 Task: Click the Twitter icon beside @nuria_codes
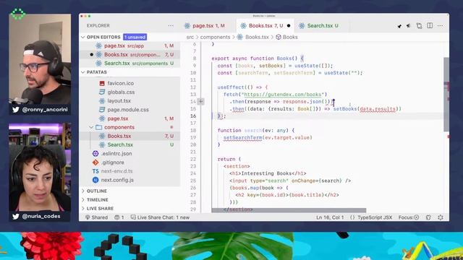point(16,217)
